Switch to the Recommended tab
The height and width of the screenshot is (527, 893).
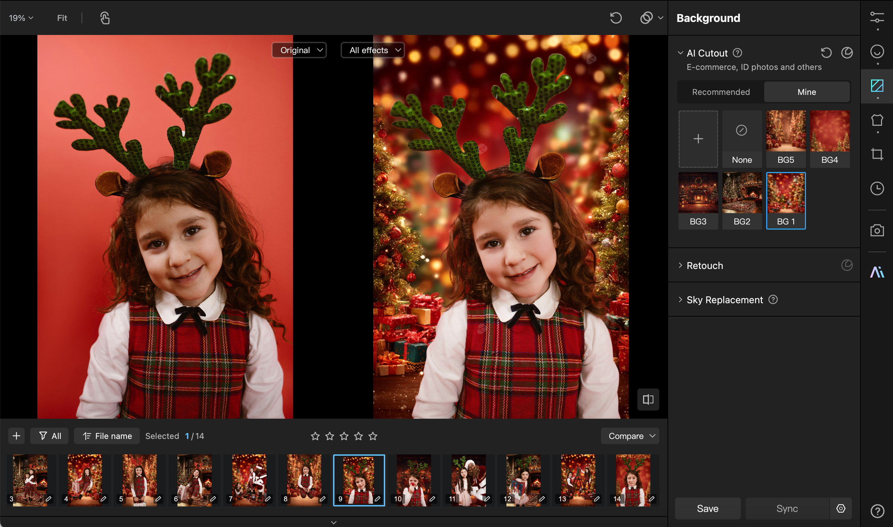click(x=720, y=92)
